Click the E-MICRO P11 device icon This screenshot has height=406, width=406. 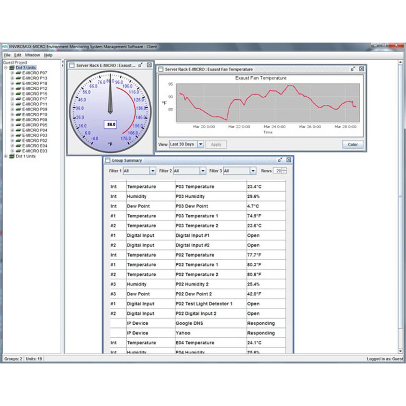pyautogui.click(x=18, y=104)
